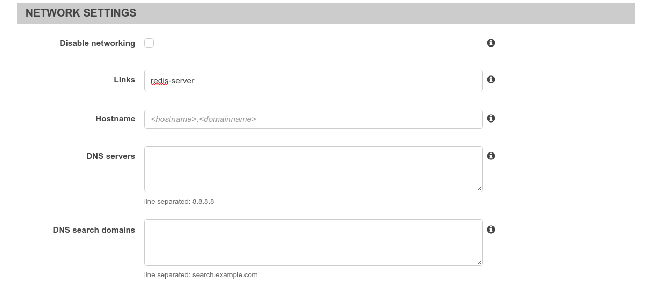Click the info icon for Disable networking

(490, 43)
